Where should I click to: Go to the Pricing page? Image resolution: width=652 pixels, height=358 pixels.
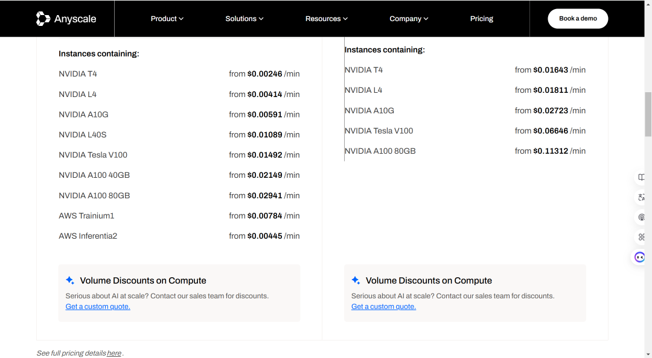[482, 19]
